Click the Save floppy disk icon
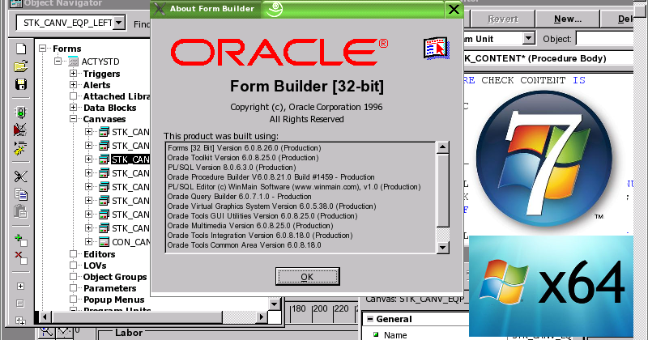The image size is (648, 340). 21,84
